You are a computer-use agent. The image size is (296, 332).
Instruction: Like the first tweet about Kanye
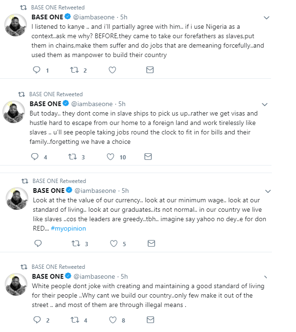112,70
